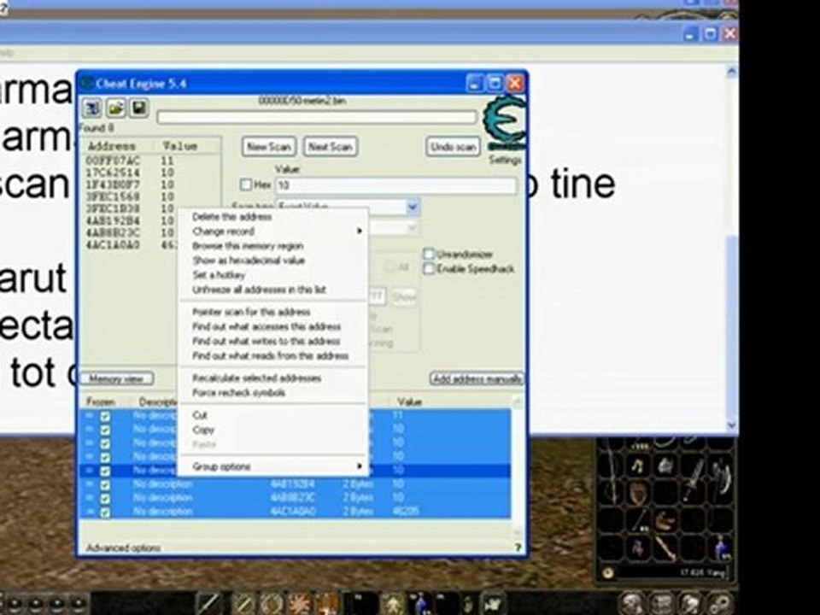Click the Value column header in address table

click(409, 401)
